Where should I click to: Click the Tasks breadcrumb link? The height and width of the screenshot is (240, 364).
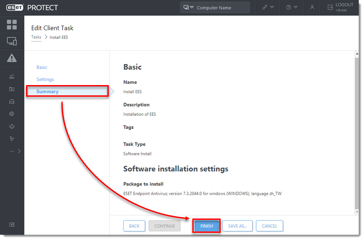coord(36,37)
